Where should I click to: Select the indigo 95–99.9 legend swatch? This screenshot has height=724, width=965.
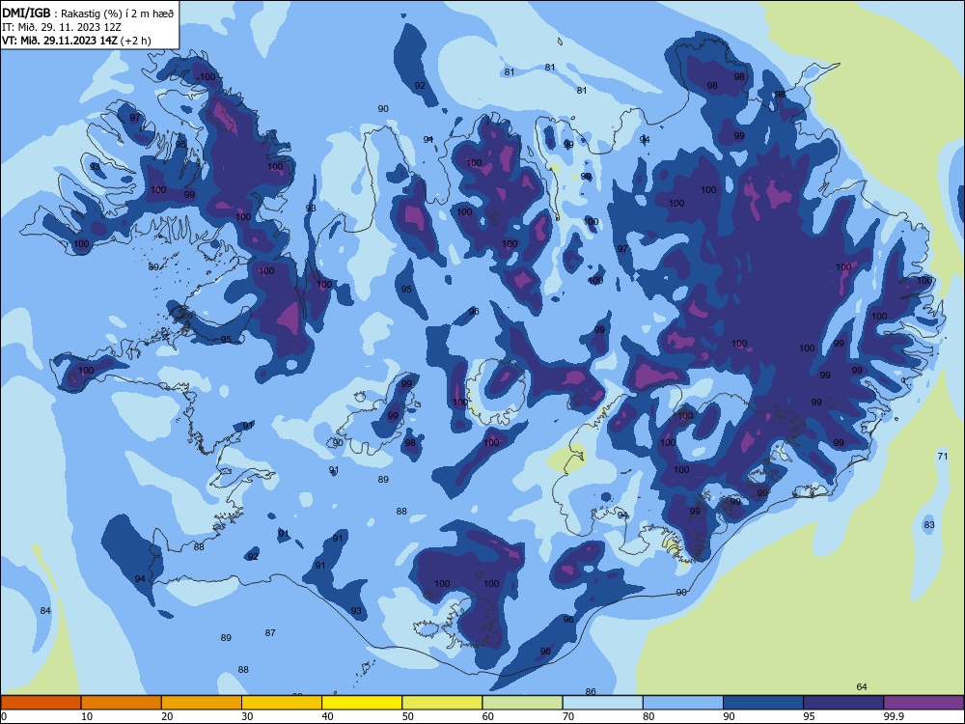pyautogui.click(x=843, y=703)
